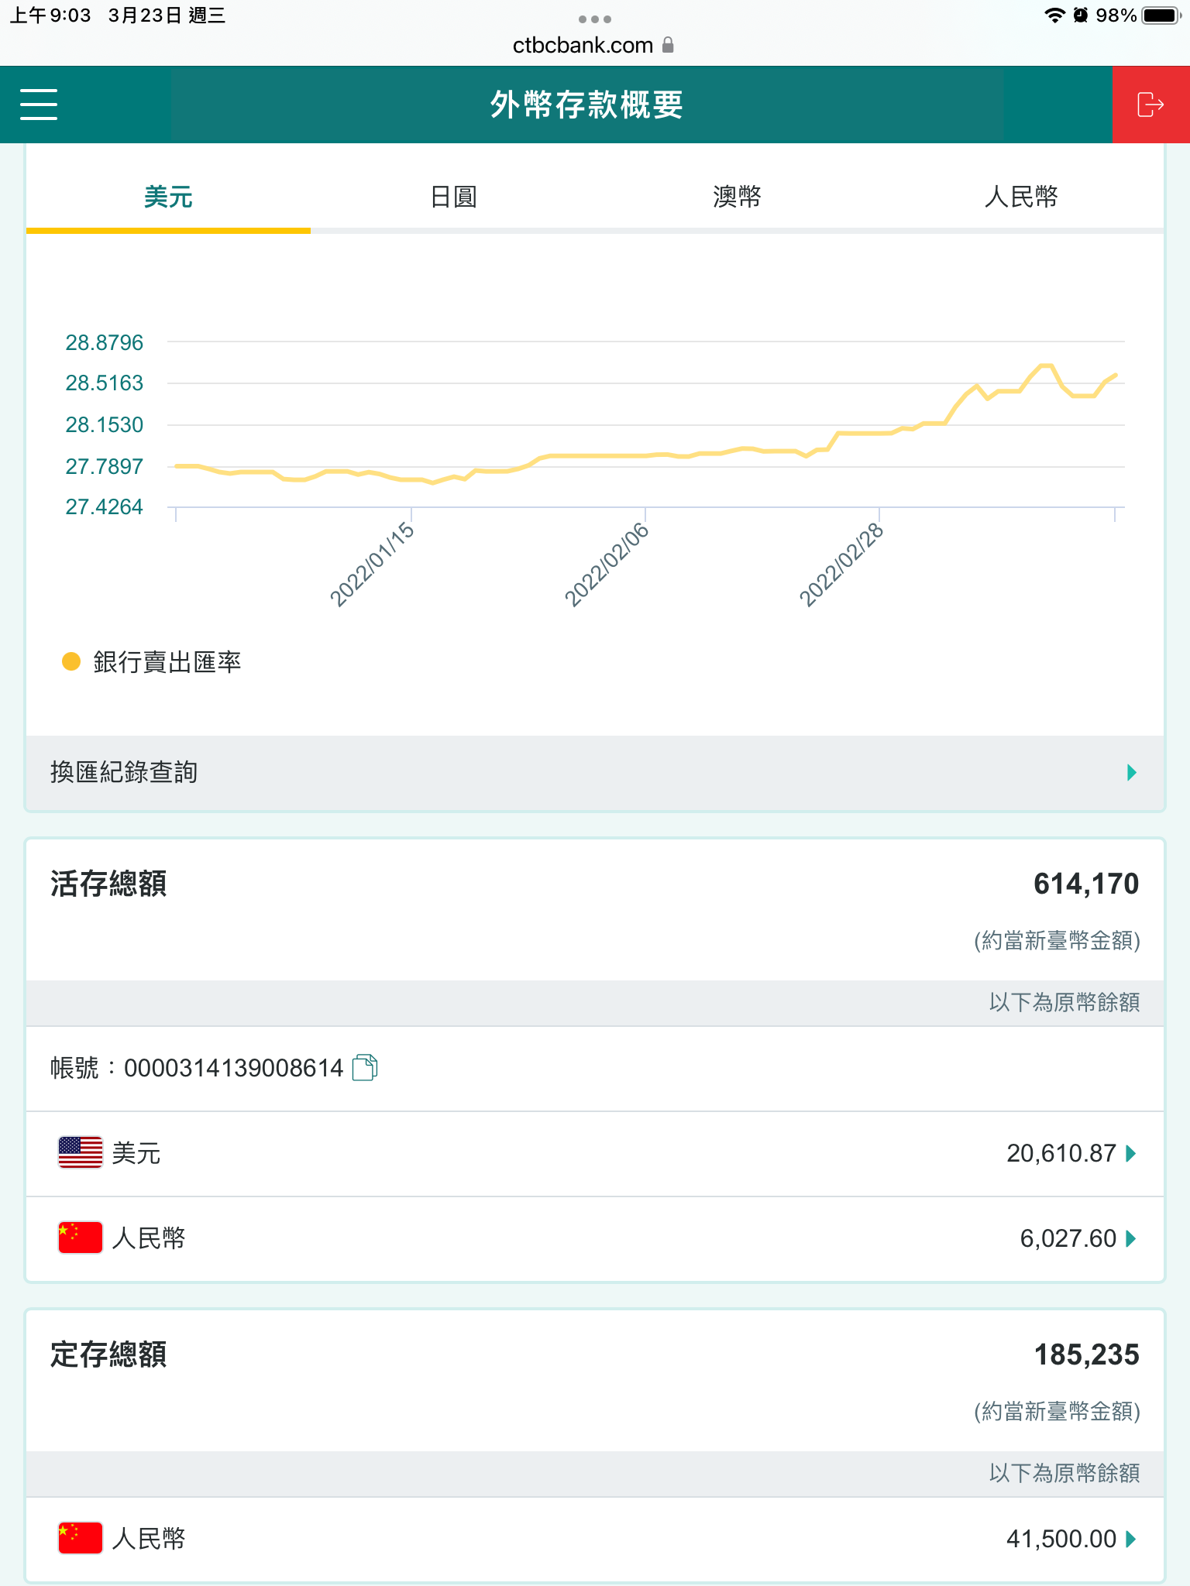Tap the lock icon beside ctbcbank.com
1190x1586 pixels.
click(668, 46)
